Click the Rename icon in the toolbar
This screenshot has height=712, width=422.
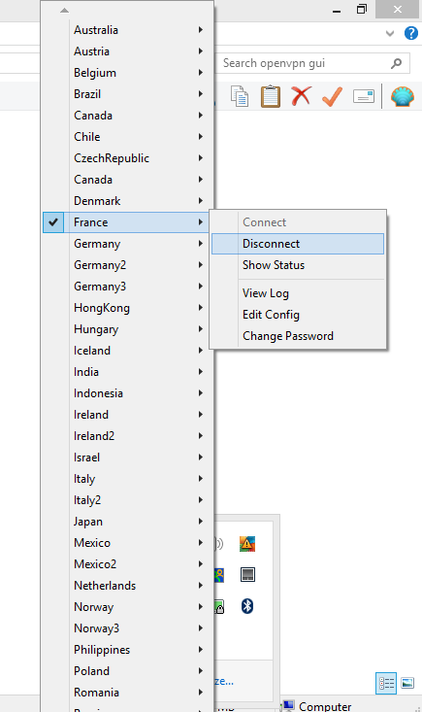[364, 96]
